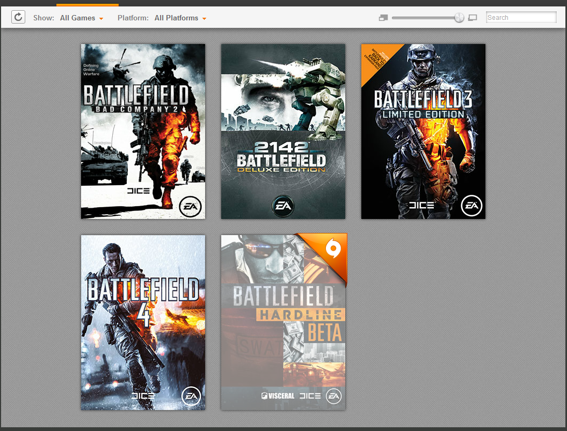Select the Battlefield 4 game tile
This screenshot has width=567, height=431.
click(x=143, y=323)
